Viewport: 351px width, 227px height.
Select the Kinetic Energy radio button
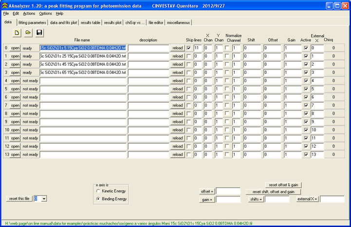[99, 192]
